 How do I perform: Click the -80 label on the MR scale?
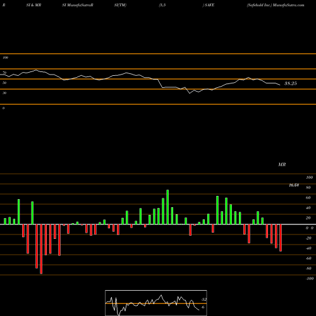(308, 269)
